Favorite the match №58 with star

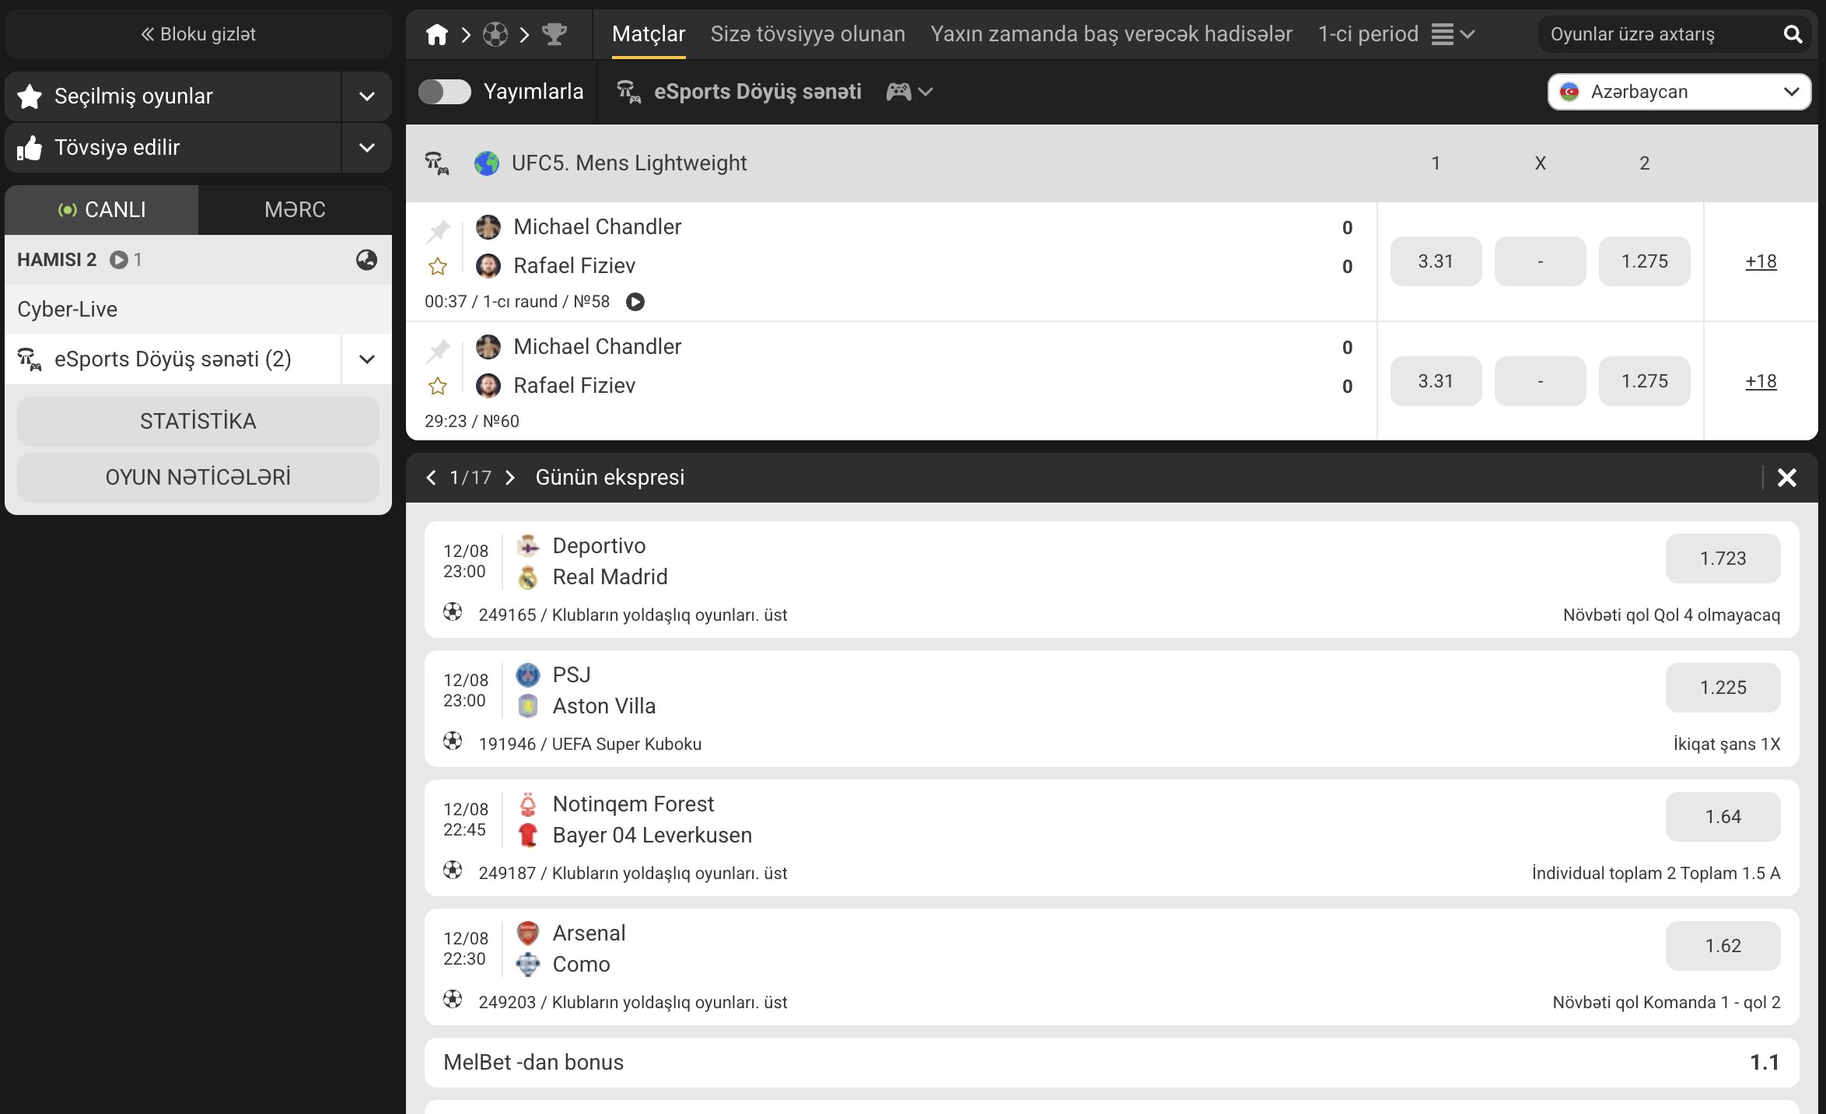click(x=438, y=267)
